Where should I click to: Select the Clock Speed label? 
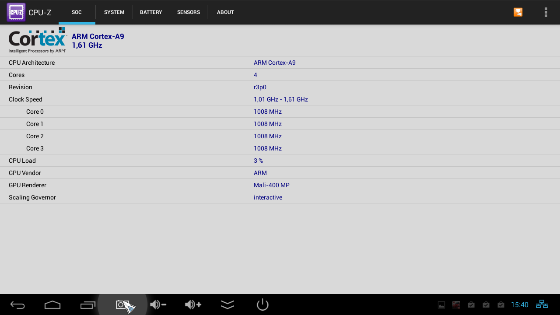[x=25, y=99]
